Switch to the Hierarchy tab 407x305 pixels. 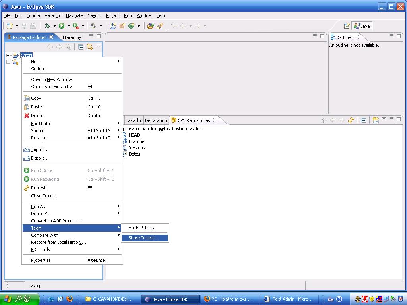[72, 37]
